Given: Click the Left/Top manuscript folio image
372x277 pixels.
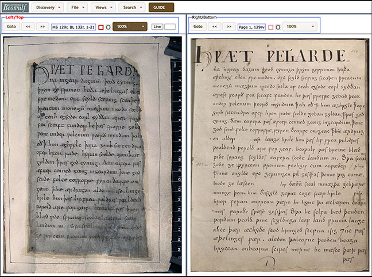Looking at the screenshot, I should [92, 155].
